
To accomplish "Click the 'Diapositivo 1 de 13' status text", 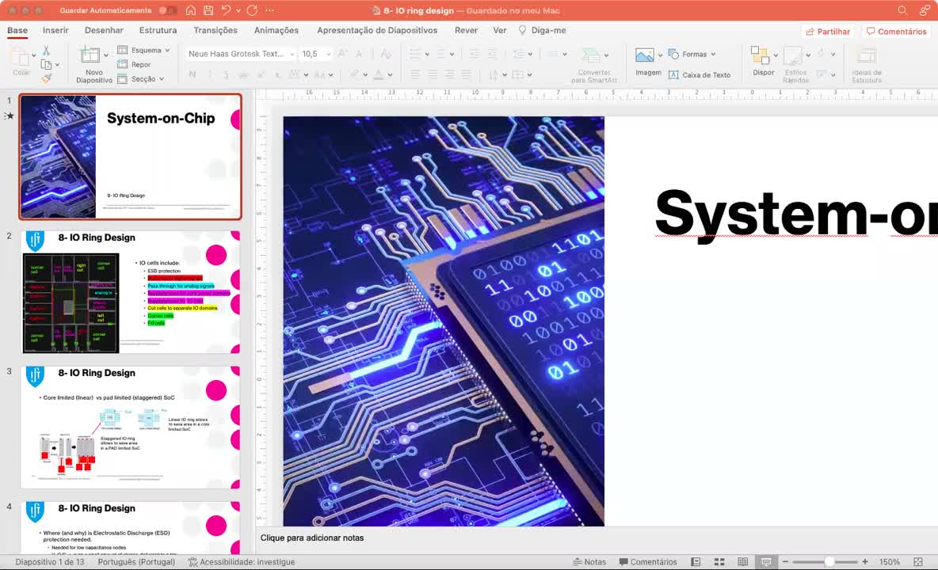I will click(x=50, y=561).
